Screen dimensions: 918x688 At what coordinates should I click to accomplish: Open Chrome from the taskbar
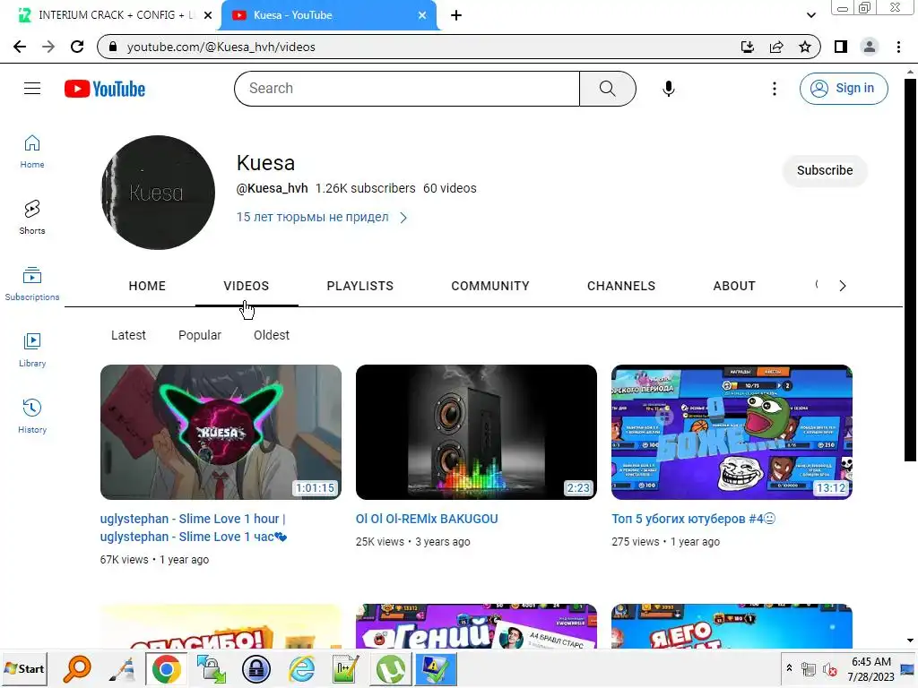click(166, 669)
